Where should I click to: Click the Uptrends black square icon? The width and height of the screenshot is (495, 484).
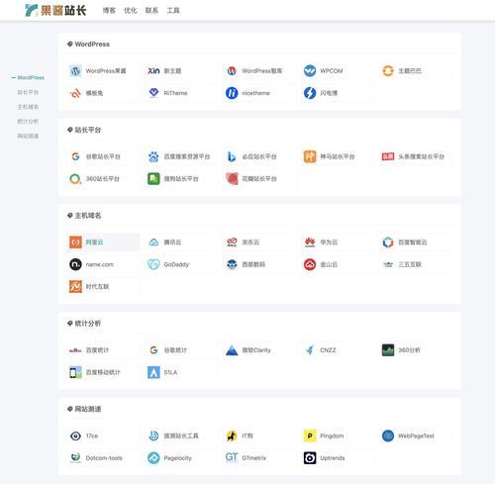click(310, 458)
